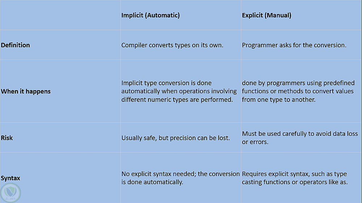Click the empty top-left header cell
This screenshot has height=203, width=362.
[x=60, y=15]
